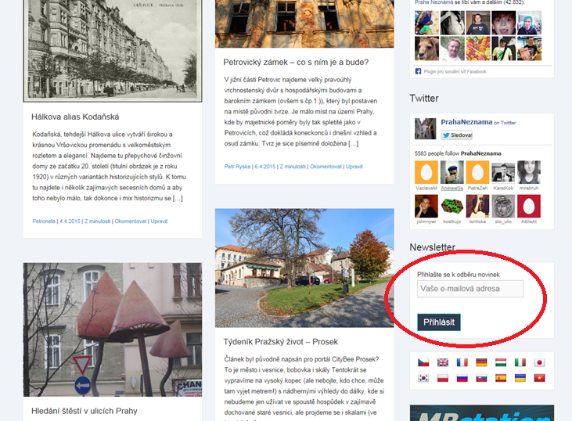View mirabruh follower avatar

coord(529,172)
